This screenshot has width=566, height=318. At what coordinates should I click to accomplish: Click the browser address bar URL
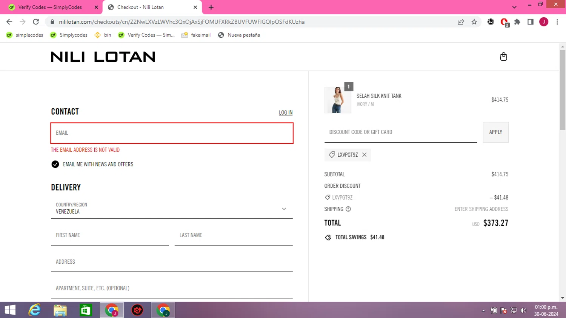click(182, 22)
